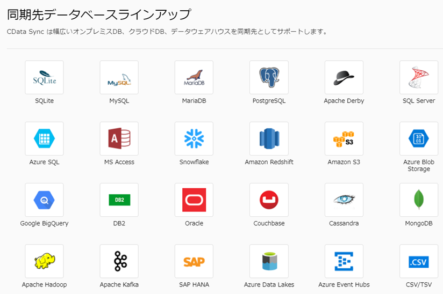Click the 'SQLite' text label
Image resolution: width=443 pixels, height=294 pixels.
45,101
